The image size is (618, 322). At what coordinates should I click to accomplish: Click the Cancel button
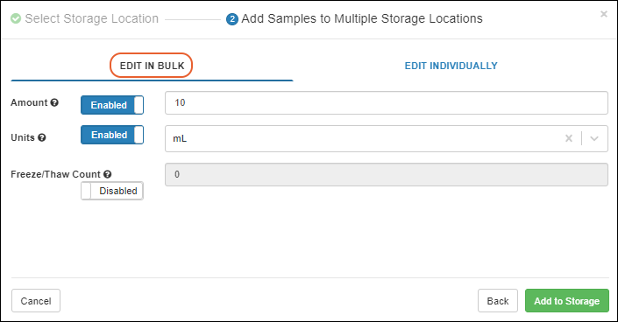pos(36,301)
